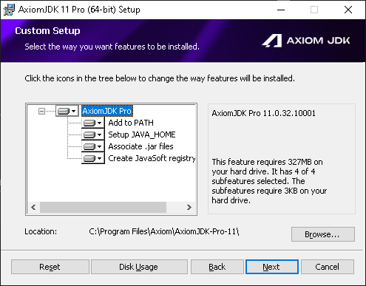Image resolution: width=366 pixels, height=286 pixels.
Task: Close the setup window
Action: click(x=348, y=10)
